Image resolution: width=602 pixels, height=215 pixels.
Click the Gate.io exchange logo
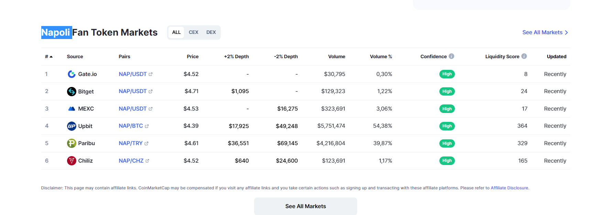coord(72,74)
